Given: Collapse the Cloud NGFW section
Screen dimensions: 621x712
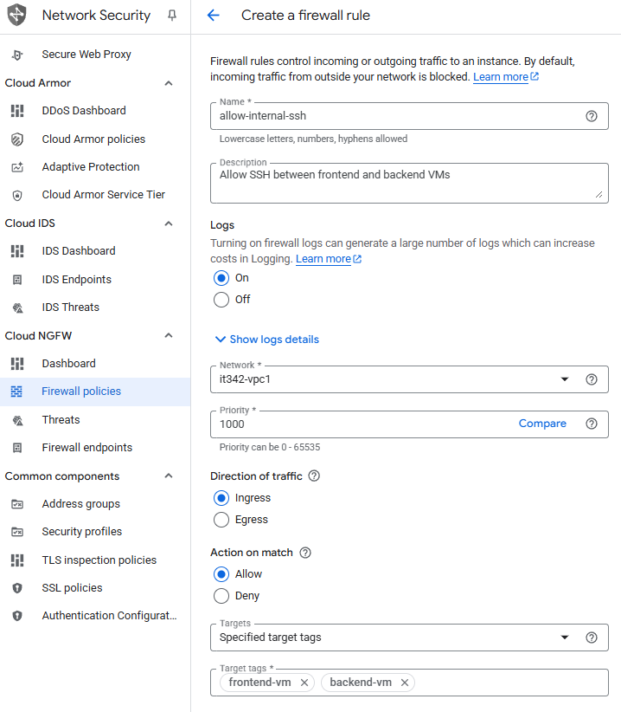Looking at the screenshot, I should point(169,336).
